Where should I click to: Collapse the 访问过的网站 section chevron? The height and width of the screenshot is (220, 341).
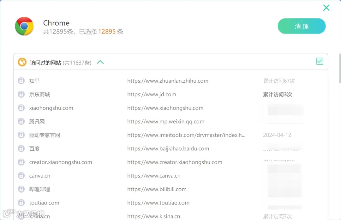click(x=100, y=62)
